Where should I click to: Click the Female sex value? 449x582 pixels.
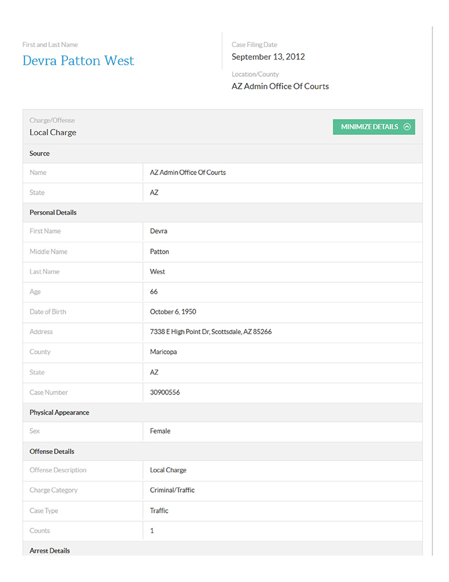click(160, 431)
